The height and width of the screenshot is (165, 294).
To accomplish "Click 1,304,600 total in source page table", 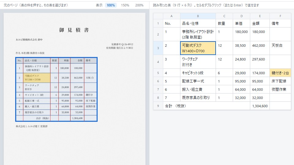I will pos(77,118).
